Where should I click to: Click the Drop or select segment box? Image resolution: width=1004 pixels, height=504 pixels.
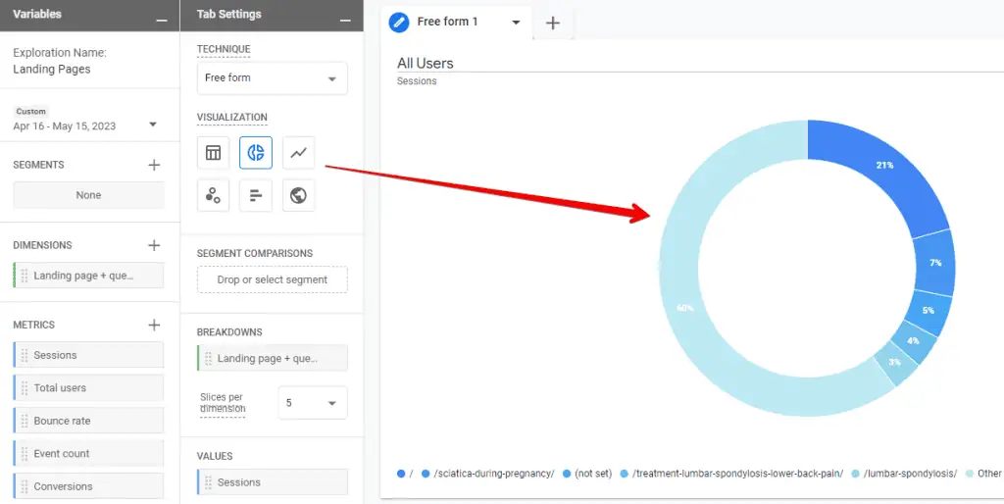(x=272, y=279)
